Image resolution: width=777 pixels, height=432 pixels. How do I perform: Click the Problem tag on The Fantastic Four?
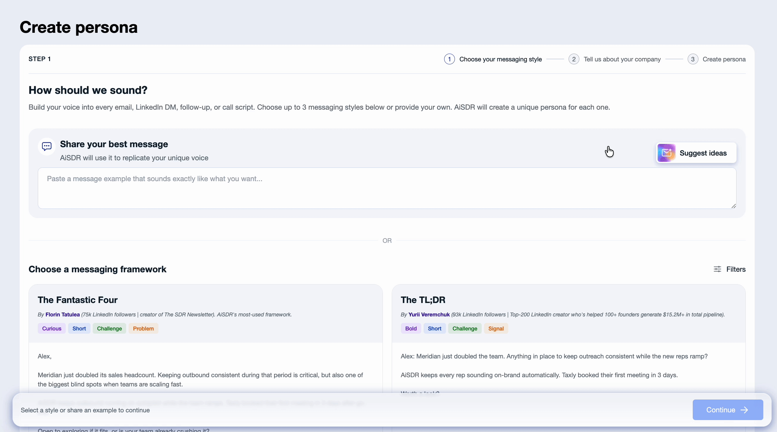(x=143, y=328)
